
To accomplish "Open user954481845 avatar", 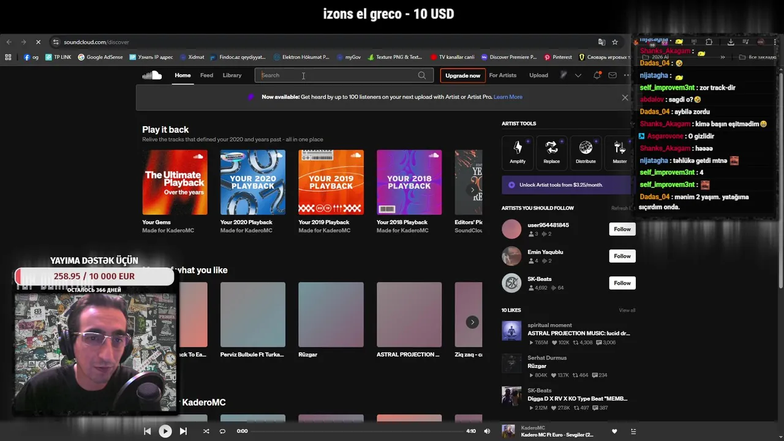I will (x=511, y=229).
